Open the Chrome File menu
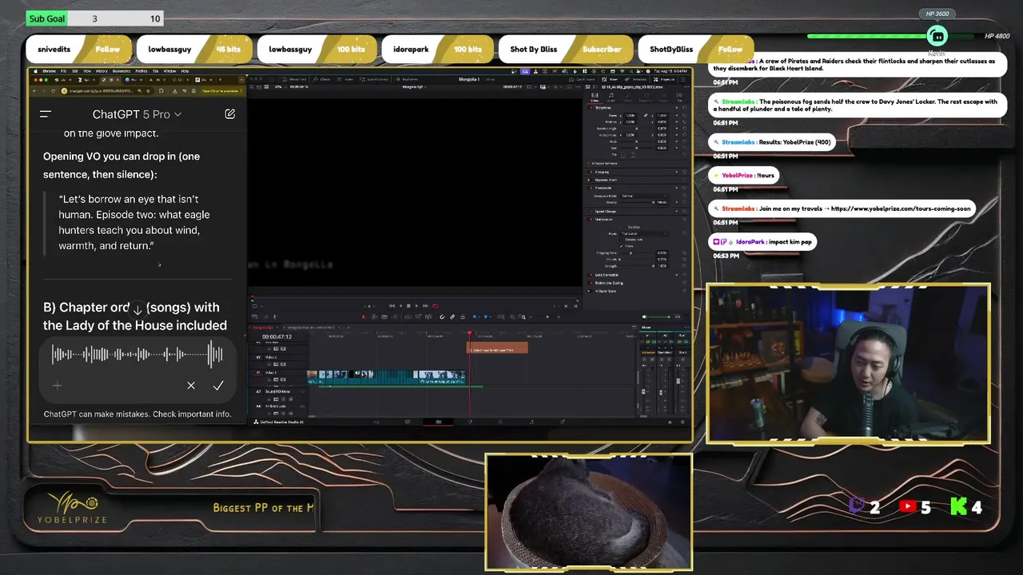The image size is (1023, 575). pos(64,71)
